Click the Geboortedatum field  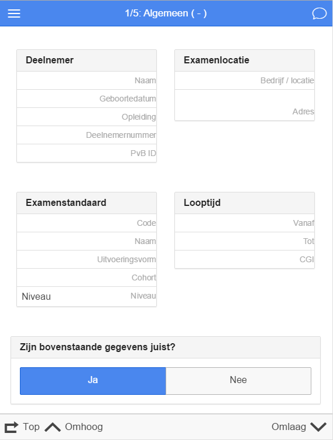[87, 99]
